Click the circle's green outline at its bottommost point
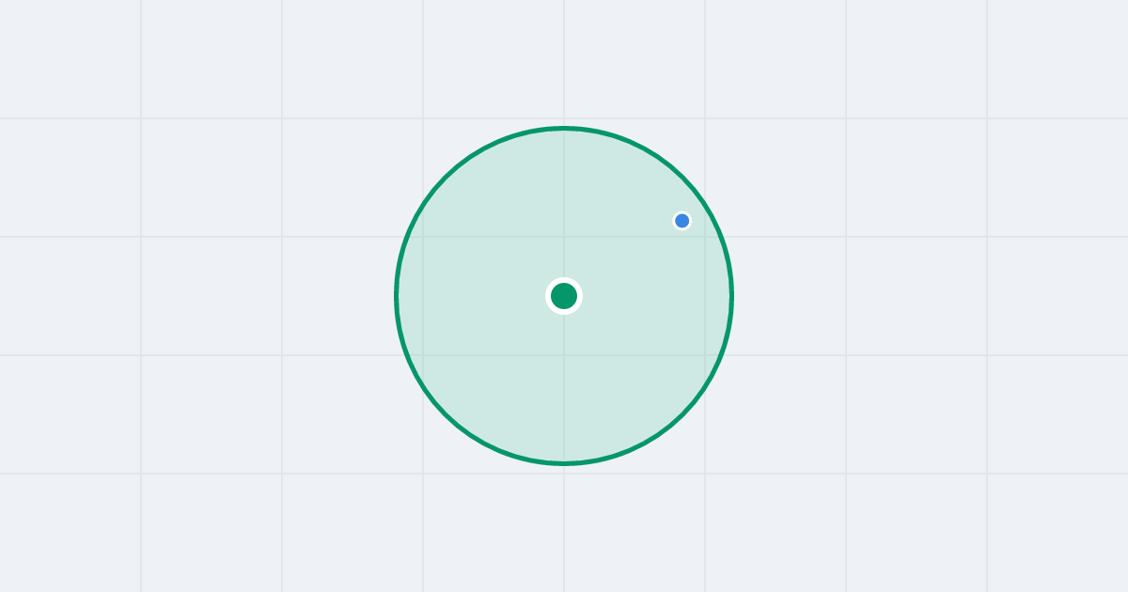Viewport: 1128px width, 592px height. point(564,463)
